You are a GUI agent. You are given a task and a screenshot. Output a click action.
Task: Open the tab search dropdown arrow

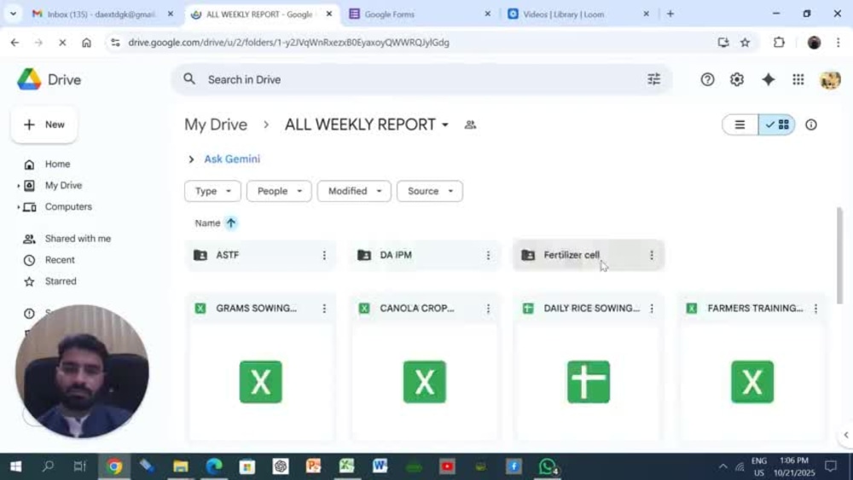coord(13,14)
